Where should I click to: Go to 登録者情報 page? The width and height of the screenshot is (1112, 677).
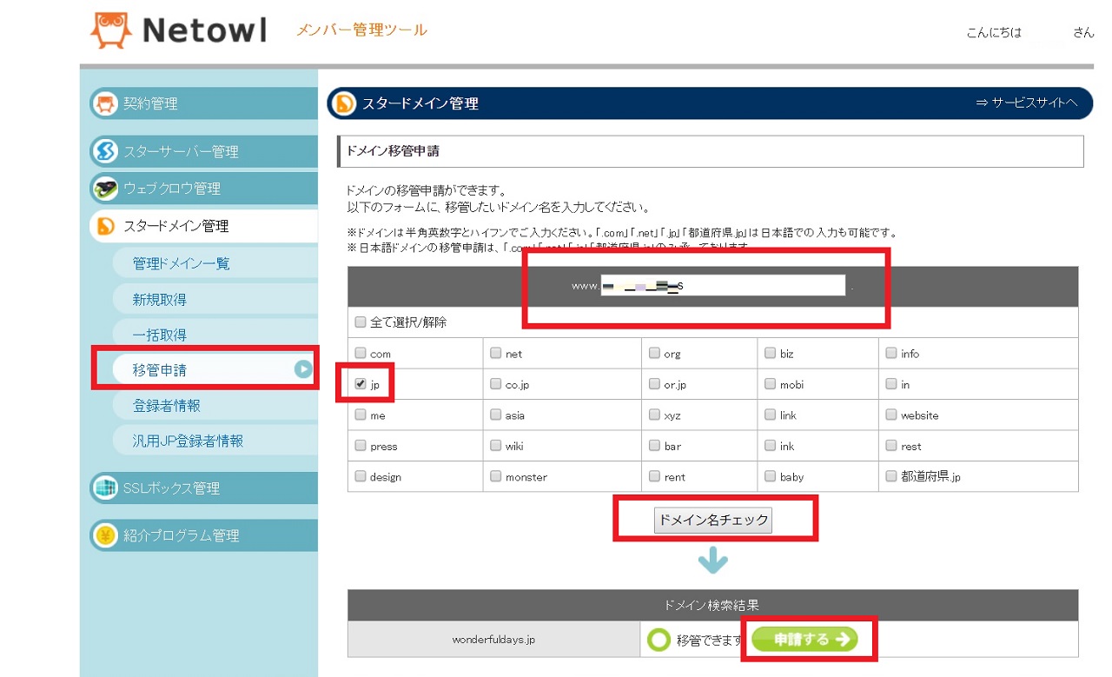click(167, 406)
